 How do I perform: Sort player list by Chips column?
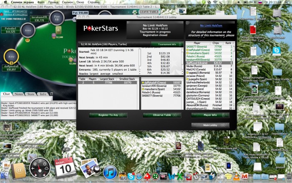pyautogui.click(x=216, y=43)
